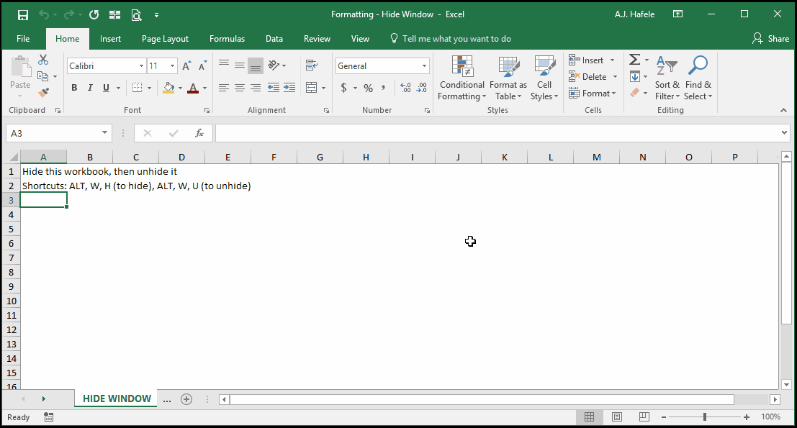This screenshot has height=428, width=797.
Task: Toggle Middle Align button
Action: click(240, 65)
